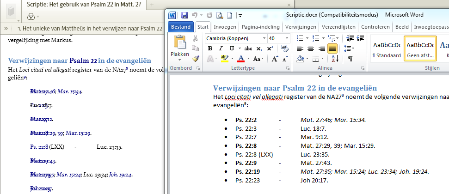The height and width of the screenshot is (194, 449).
Task: Apply subscript formatting
Action: click(x=259, y=48)
